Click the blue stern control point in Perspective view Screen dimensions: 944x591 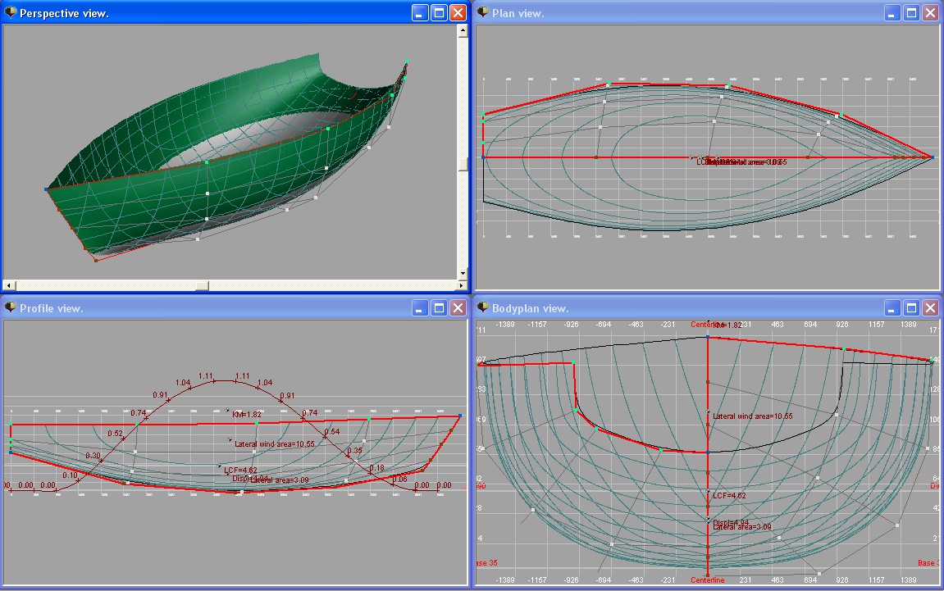click(47, 189)
